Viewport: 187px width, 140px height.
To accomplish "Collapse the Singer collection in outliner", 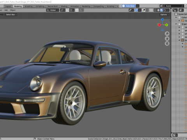I will pyautogui.click(x=176, y=24).
